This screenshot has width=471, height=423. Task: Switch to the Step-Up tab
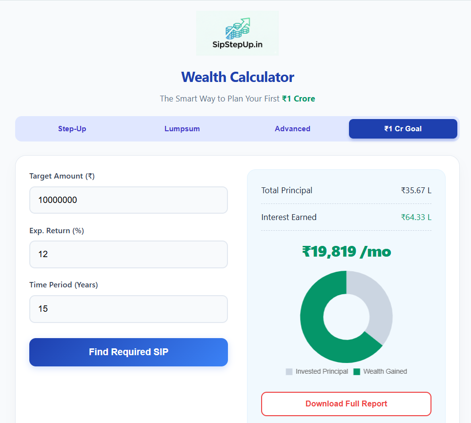point(72,128)
